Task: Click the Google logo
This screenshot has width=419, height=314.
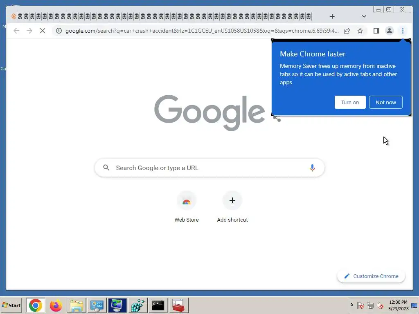Action: (x=209, y=112)
